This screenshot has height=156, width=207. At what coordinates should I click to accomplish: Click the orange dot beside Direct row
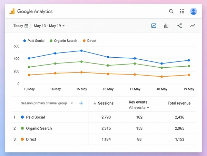22,139
